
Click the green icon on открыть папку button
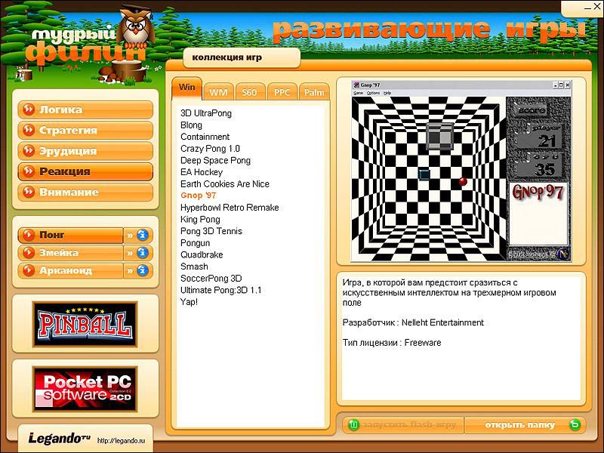click(x=575, y=425)
